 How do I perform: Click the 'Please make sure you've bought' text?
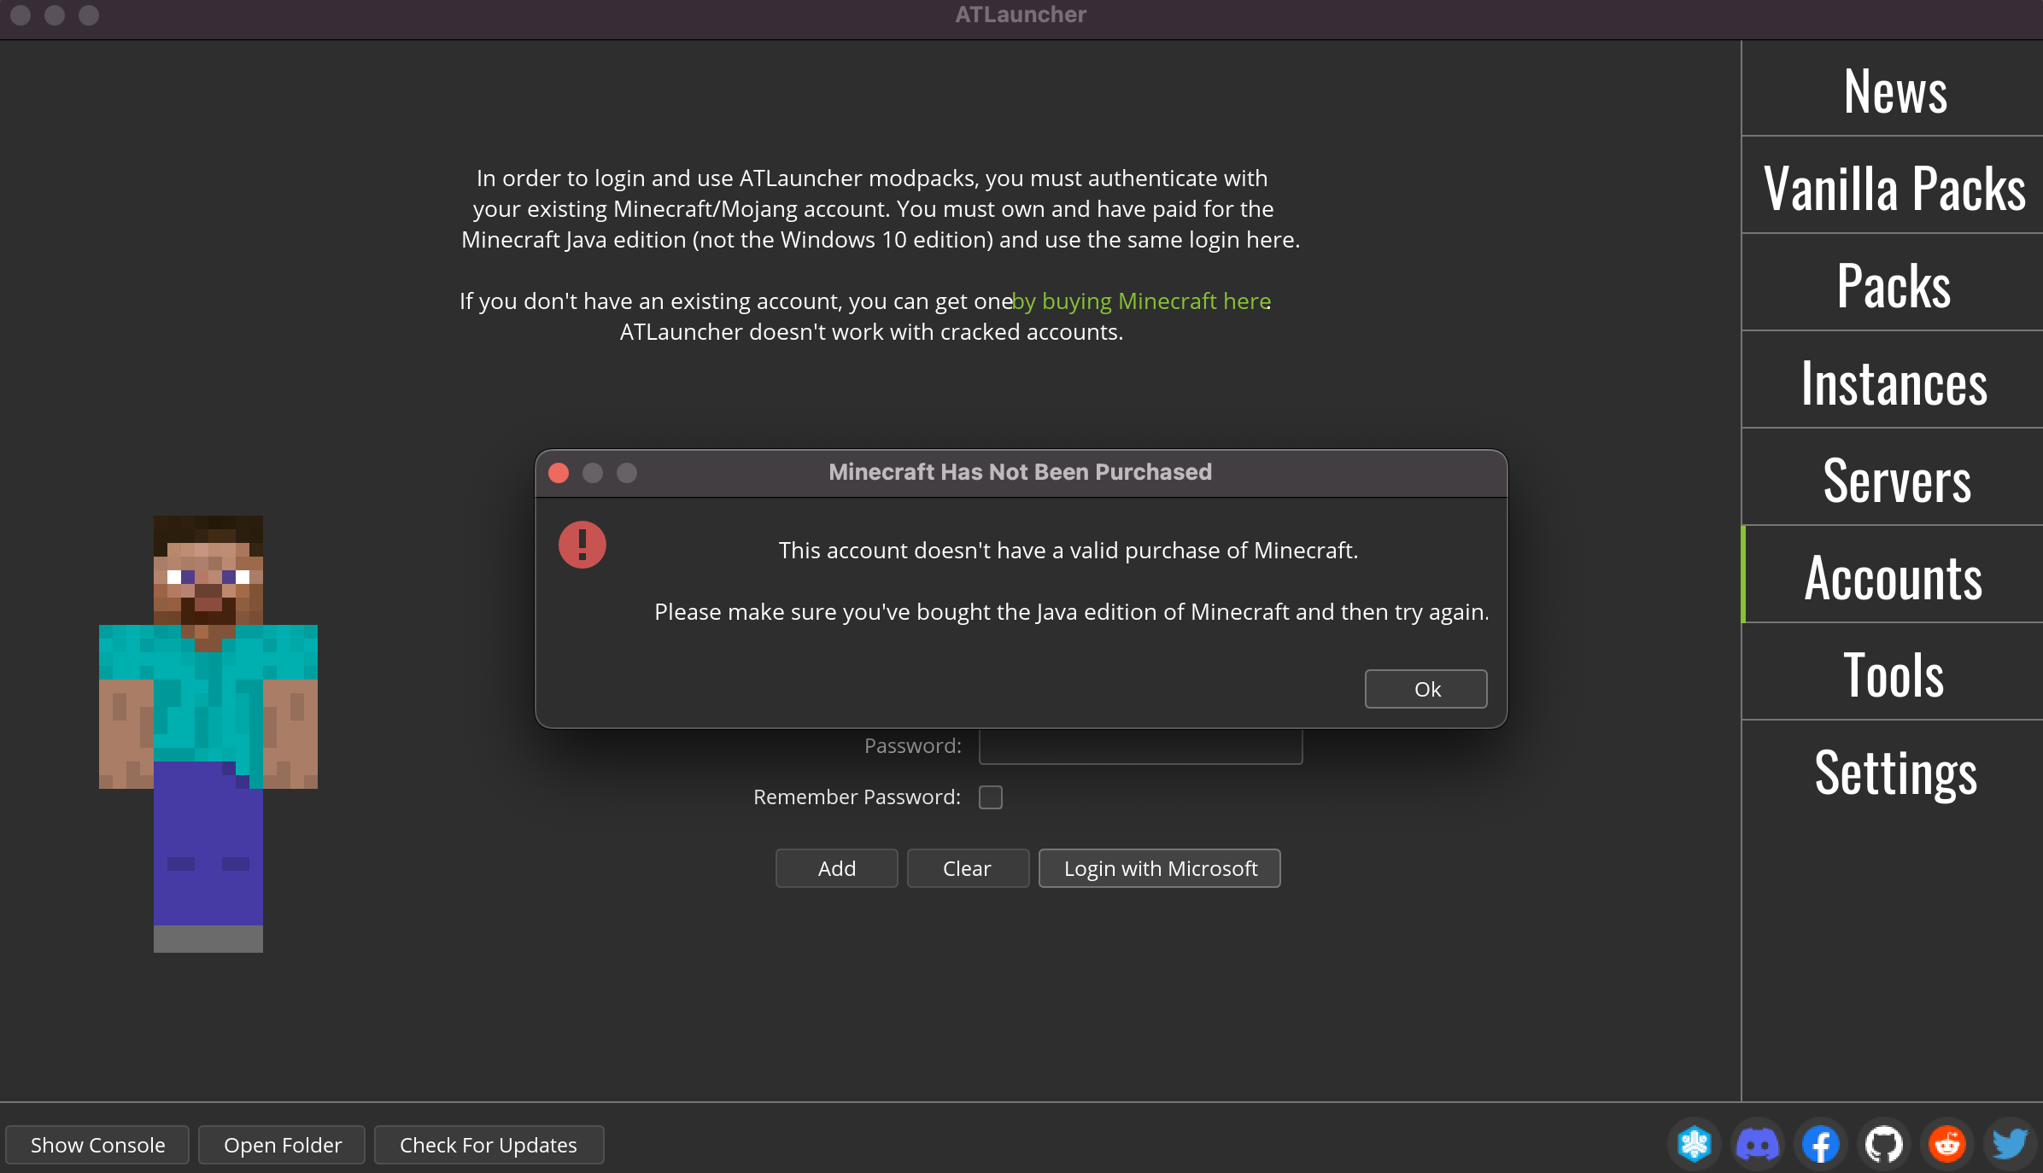[1072, 612]
